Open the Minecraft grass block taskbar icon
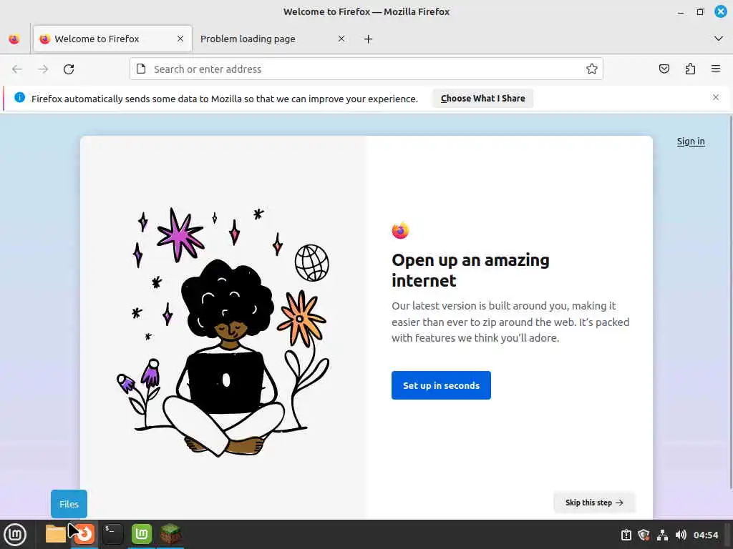The image size is (733, 549). 170,534
